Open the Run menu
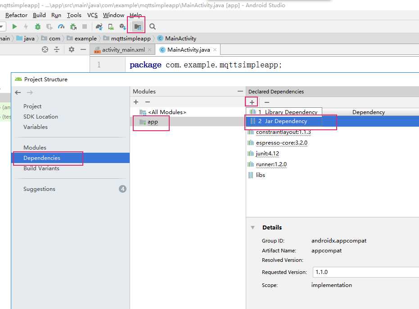The width and height of the screenshot is (419, 309). pyautogui.click(x=56, y=15)
